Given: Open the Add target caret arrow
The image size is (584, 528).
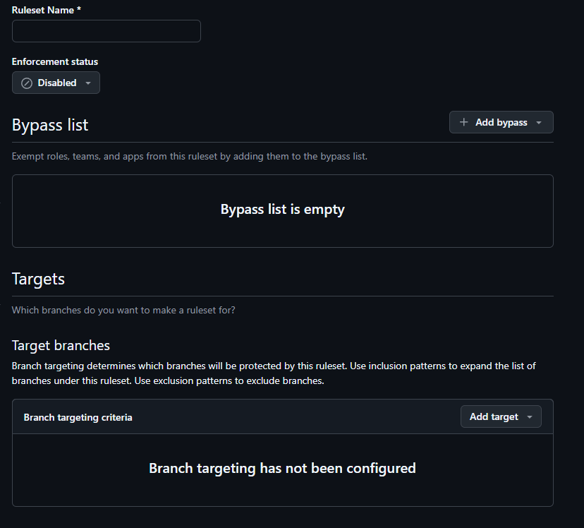Looking at the screenshot, I should click(x=530, y=417).
